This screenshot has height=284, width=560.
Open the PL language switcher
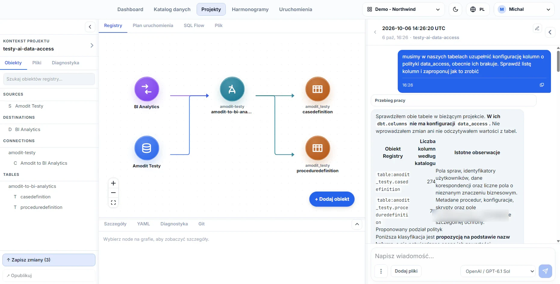[478, 9]
